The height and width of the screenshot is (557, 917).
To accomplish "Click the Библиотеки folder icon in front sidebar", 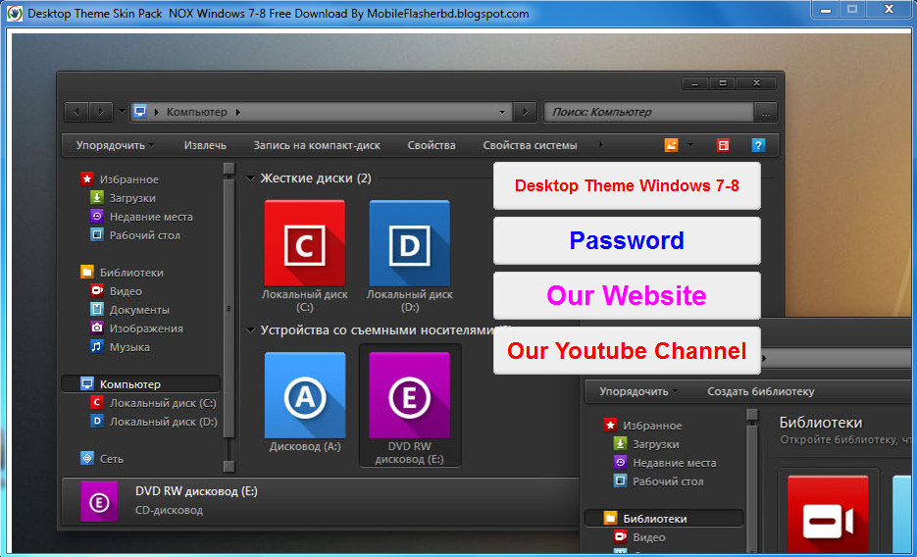I will click(87, 272).
